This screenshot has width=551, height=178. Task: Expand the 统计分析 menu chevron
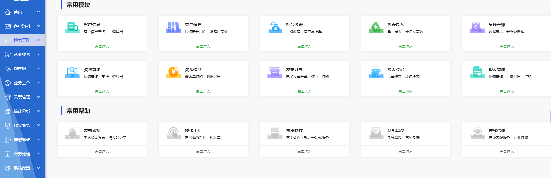tap(39, 111)
